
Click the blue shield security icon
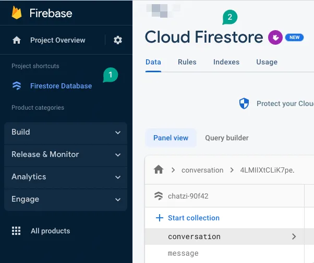(x=244, y=103)
